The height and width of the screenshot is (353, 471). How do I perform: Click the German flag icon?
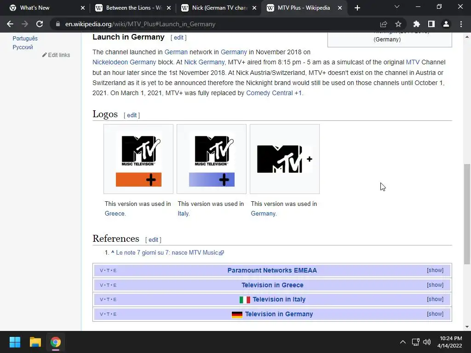click(x=237, y=314)
